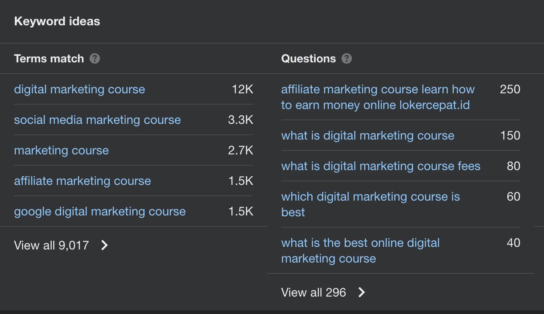Open the question about digital marketing course fees
The image size is (544, 314).
(381, 166)
